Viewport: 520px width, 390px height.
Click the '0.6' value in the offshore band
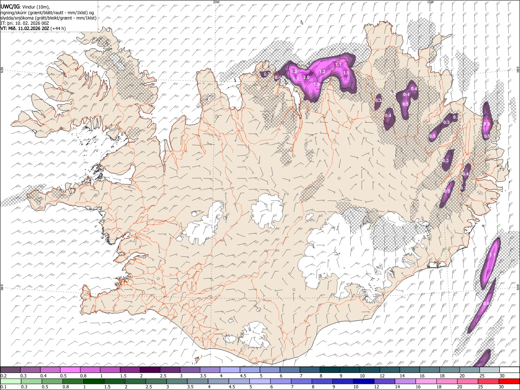[x=486, y=304]
